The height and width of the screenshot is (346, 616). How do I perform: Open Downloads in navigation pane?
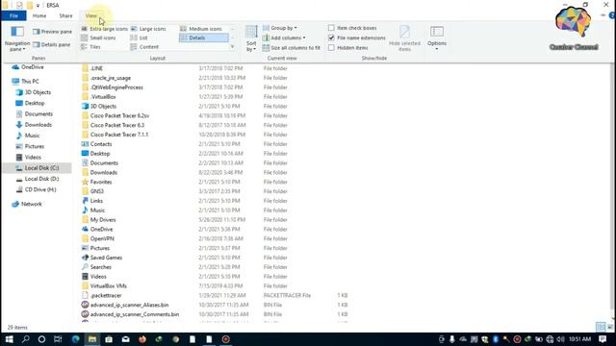(34, 125)
